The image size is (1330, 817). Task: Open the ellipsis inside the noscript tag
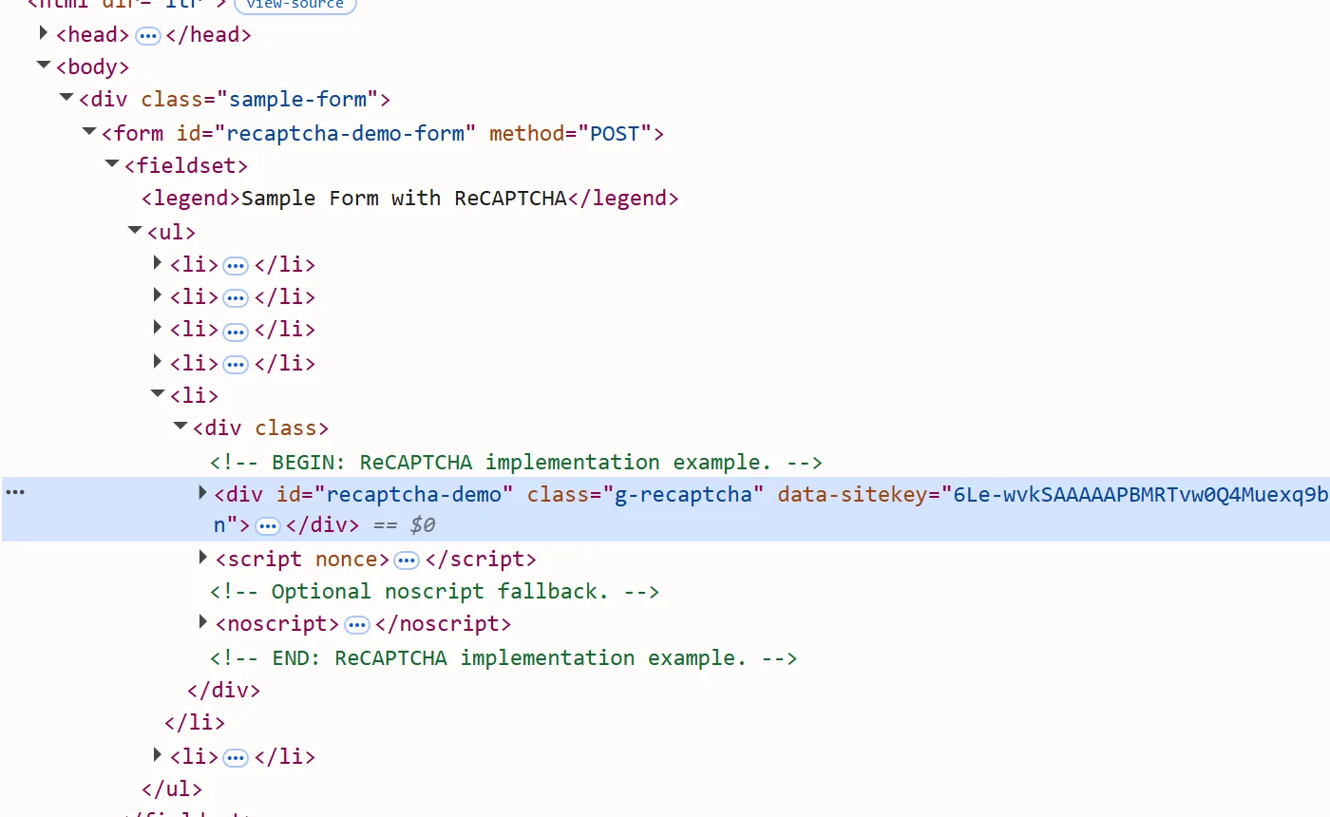pos(357,625)
